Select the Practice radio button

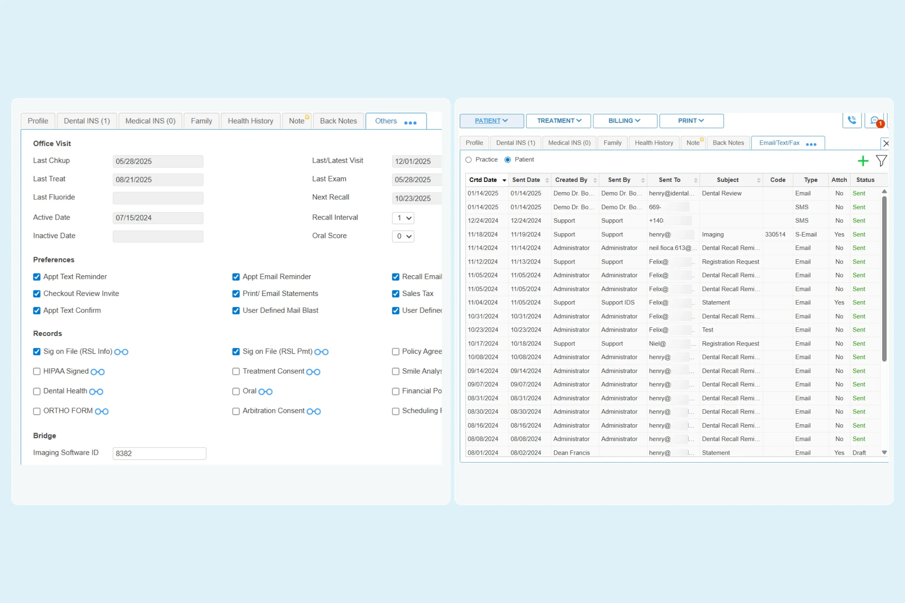point(468,160)
